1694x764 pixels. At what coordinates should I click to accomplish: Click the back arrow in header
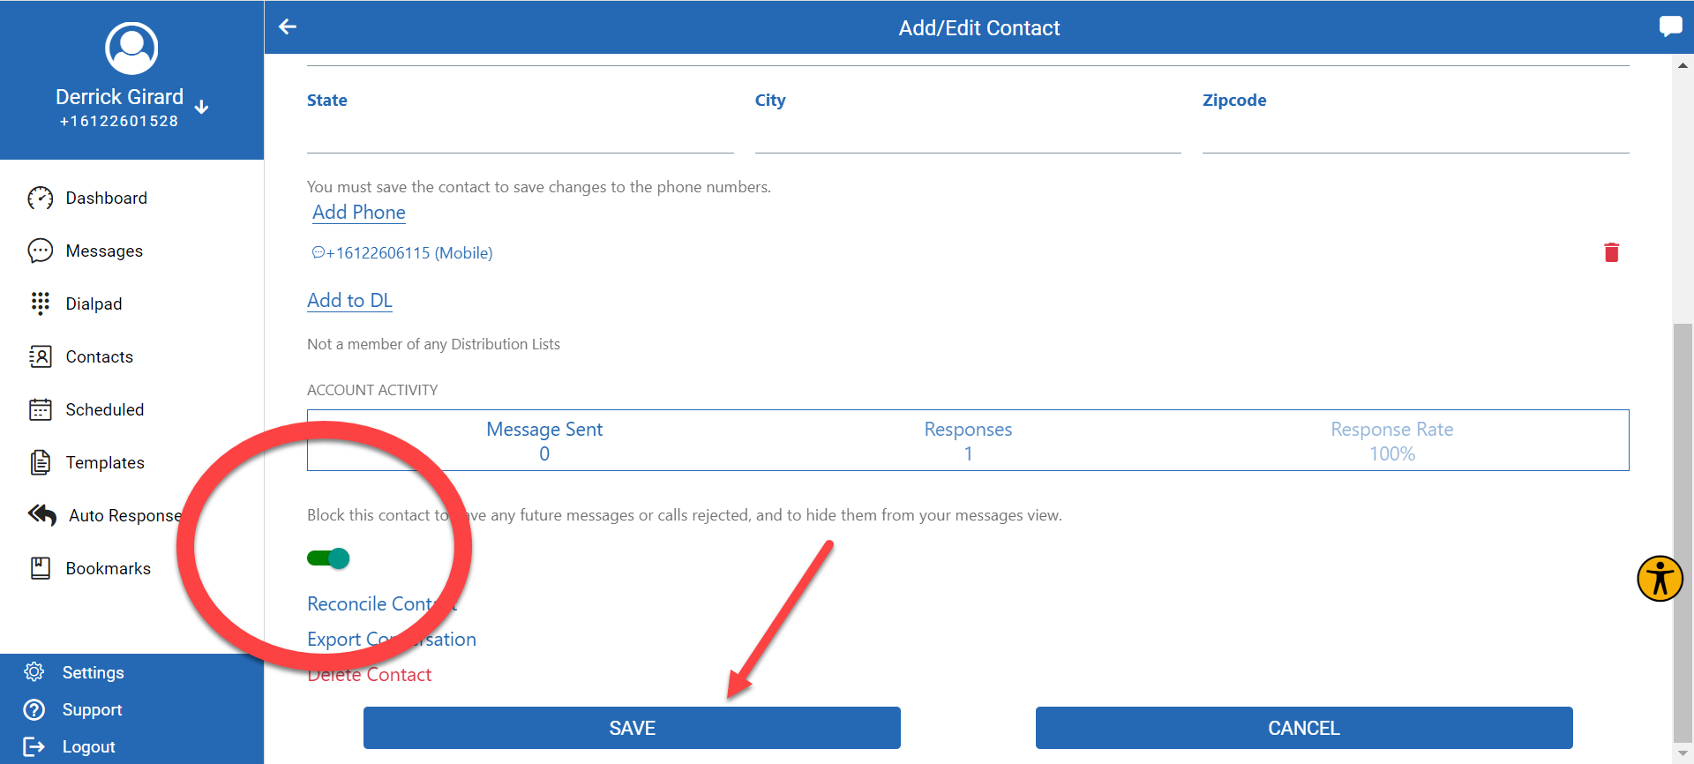pos(288,27)
